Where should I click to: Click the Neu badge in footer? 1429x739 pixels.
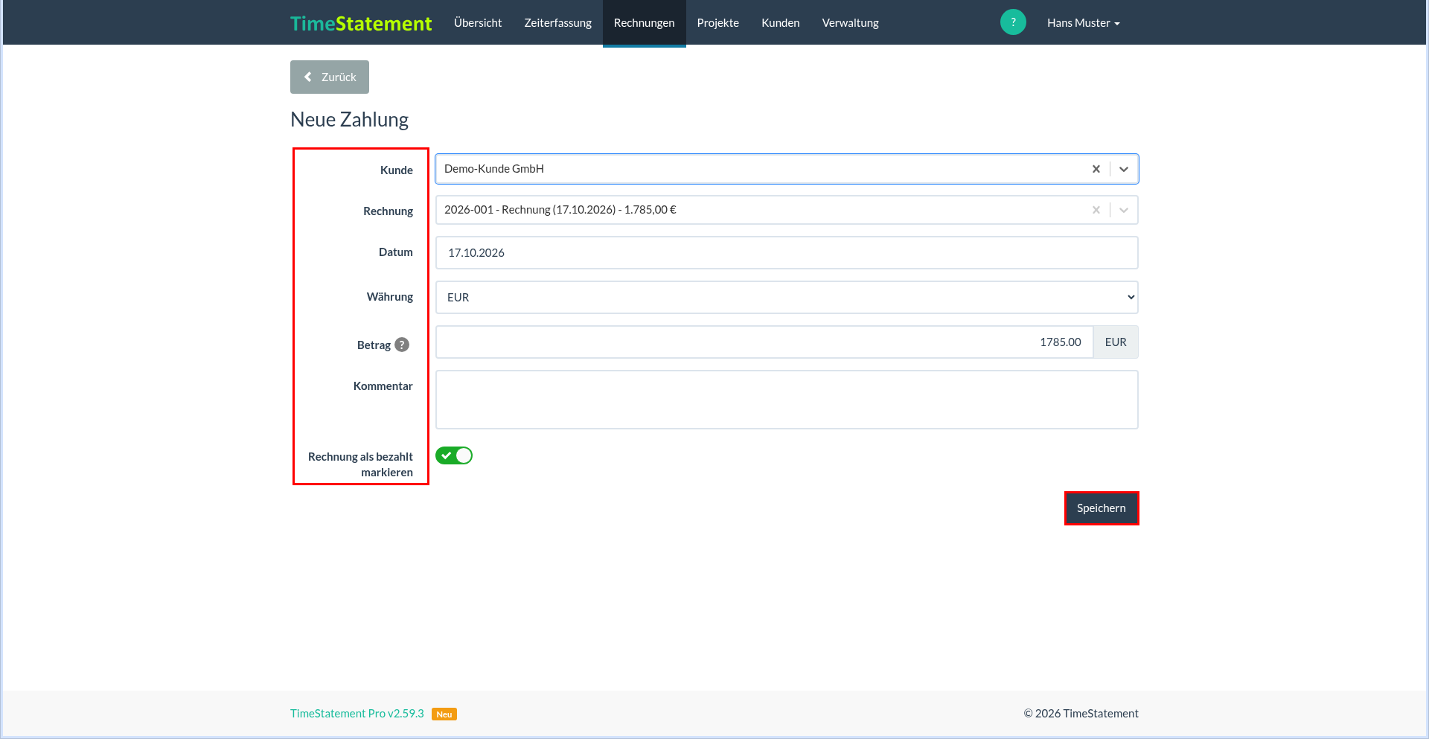point(444,714)
